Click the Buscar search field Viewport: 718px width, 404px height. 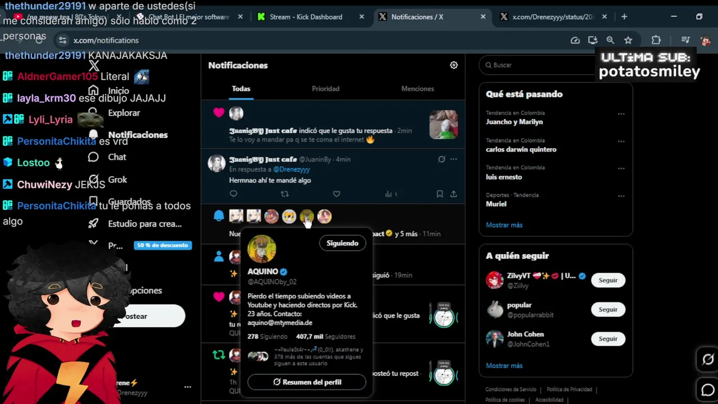(x=555, y=65)
